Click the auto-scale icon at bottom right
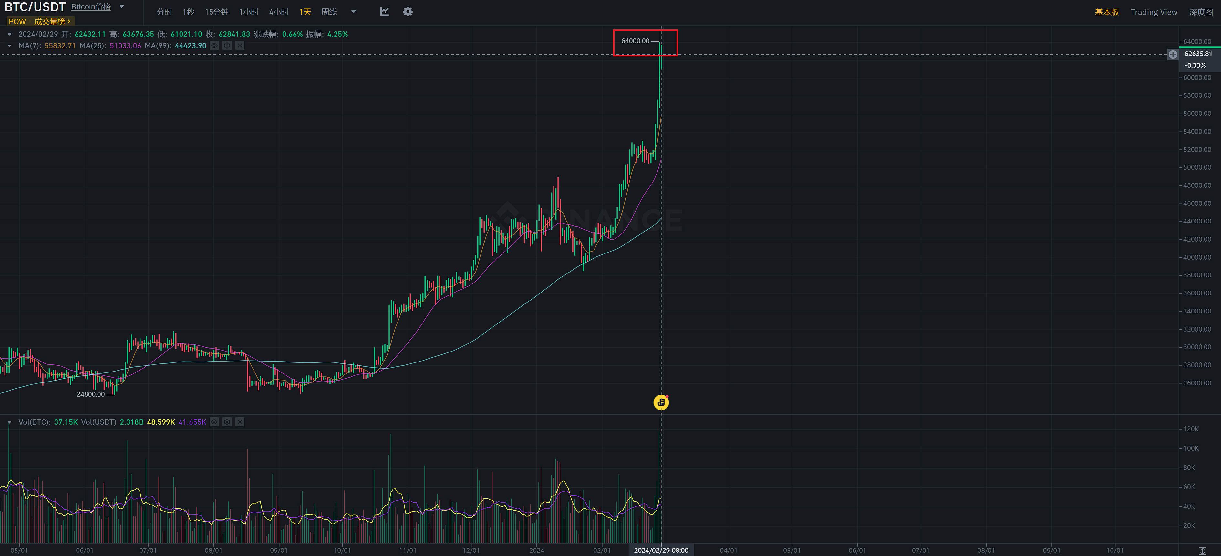 point(1203,551)
